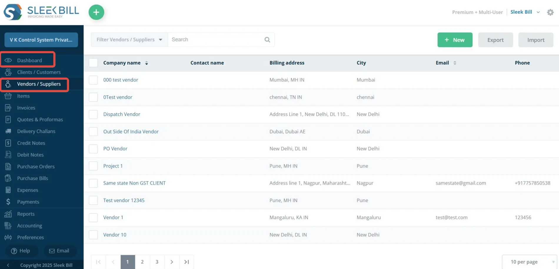Select Test vendor 12345 checkbox
559x269 pixels.
93,200
